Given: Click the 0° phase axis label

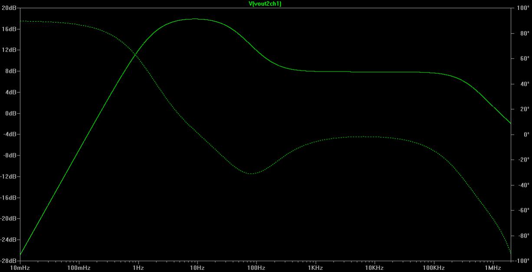Looking at the screenshot, I should pos(526,135).
